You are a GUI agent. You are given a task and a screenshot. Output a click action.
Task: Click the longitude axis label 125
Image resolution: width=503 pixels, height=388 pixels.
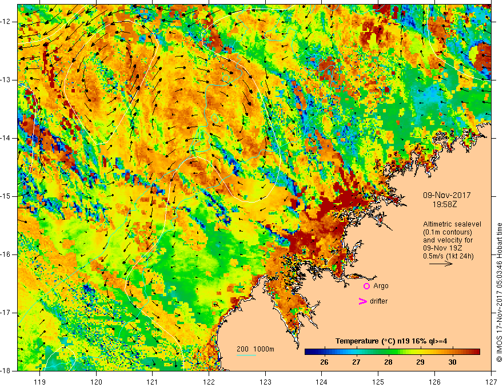[378, 382]
